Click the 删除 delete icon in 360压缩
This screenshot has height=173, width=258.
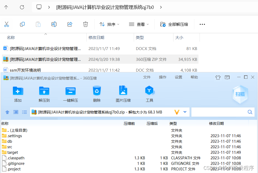pyautogui.click(x=97, y=93)
